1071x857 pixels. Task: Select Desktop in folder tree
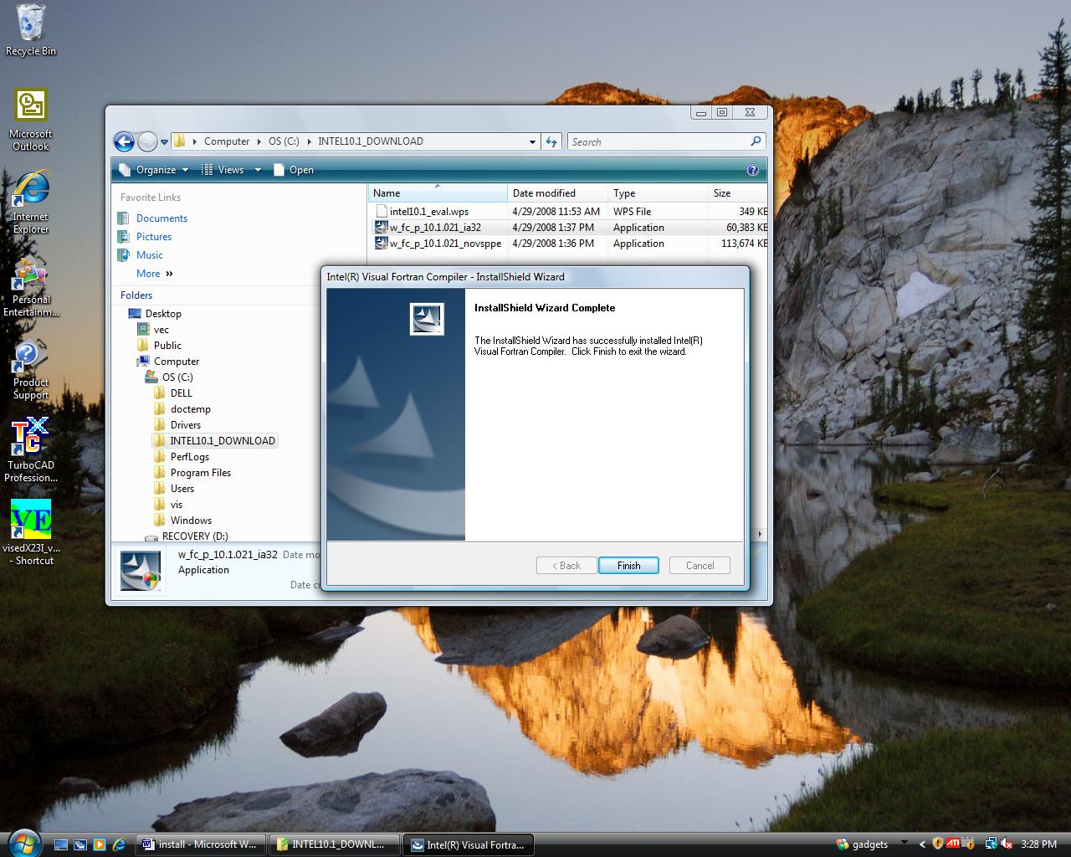tap(162, 314)
